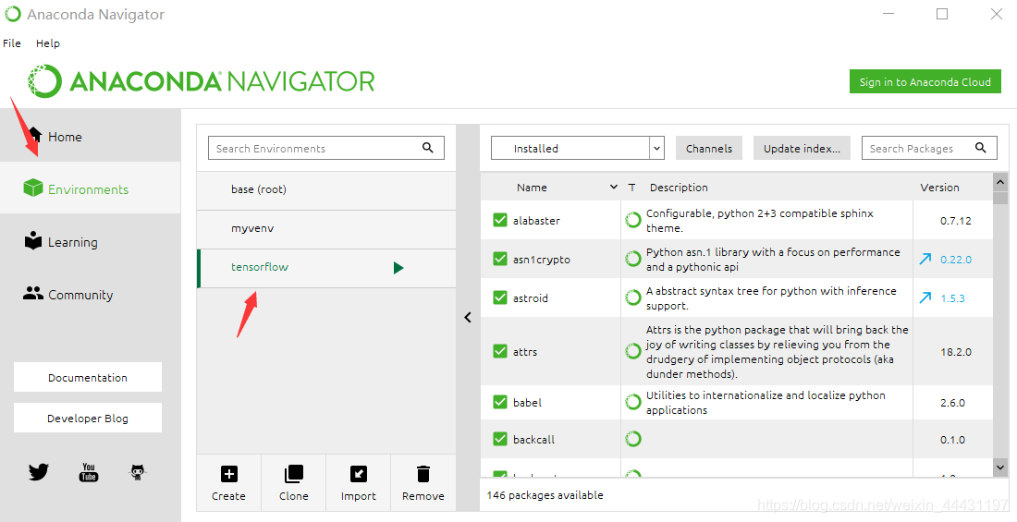Click the Anaconda Navigator logo

point(201,81)
